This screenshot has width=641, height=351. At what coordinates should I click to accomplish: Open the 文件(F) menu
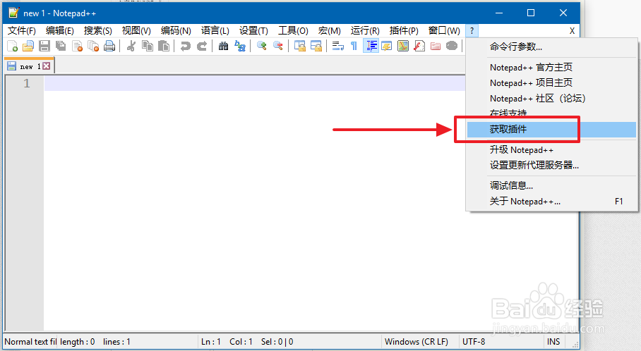(x=22, y=30)
